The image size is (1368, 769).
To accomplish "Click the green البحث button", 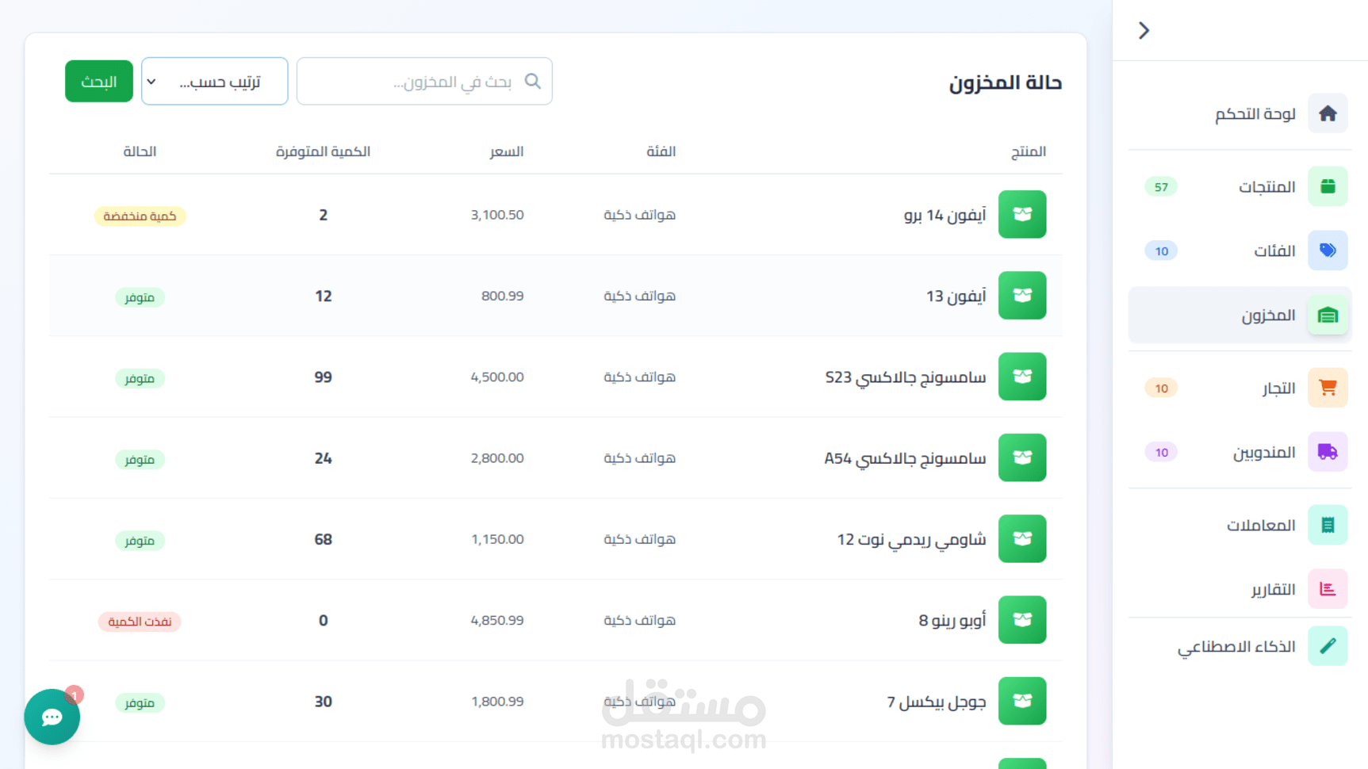I will pyautogui.click(x=99, y=81).
